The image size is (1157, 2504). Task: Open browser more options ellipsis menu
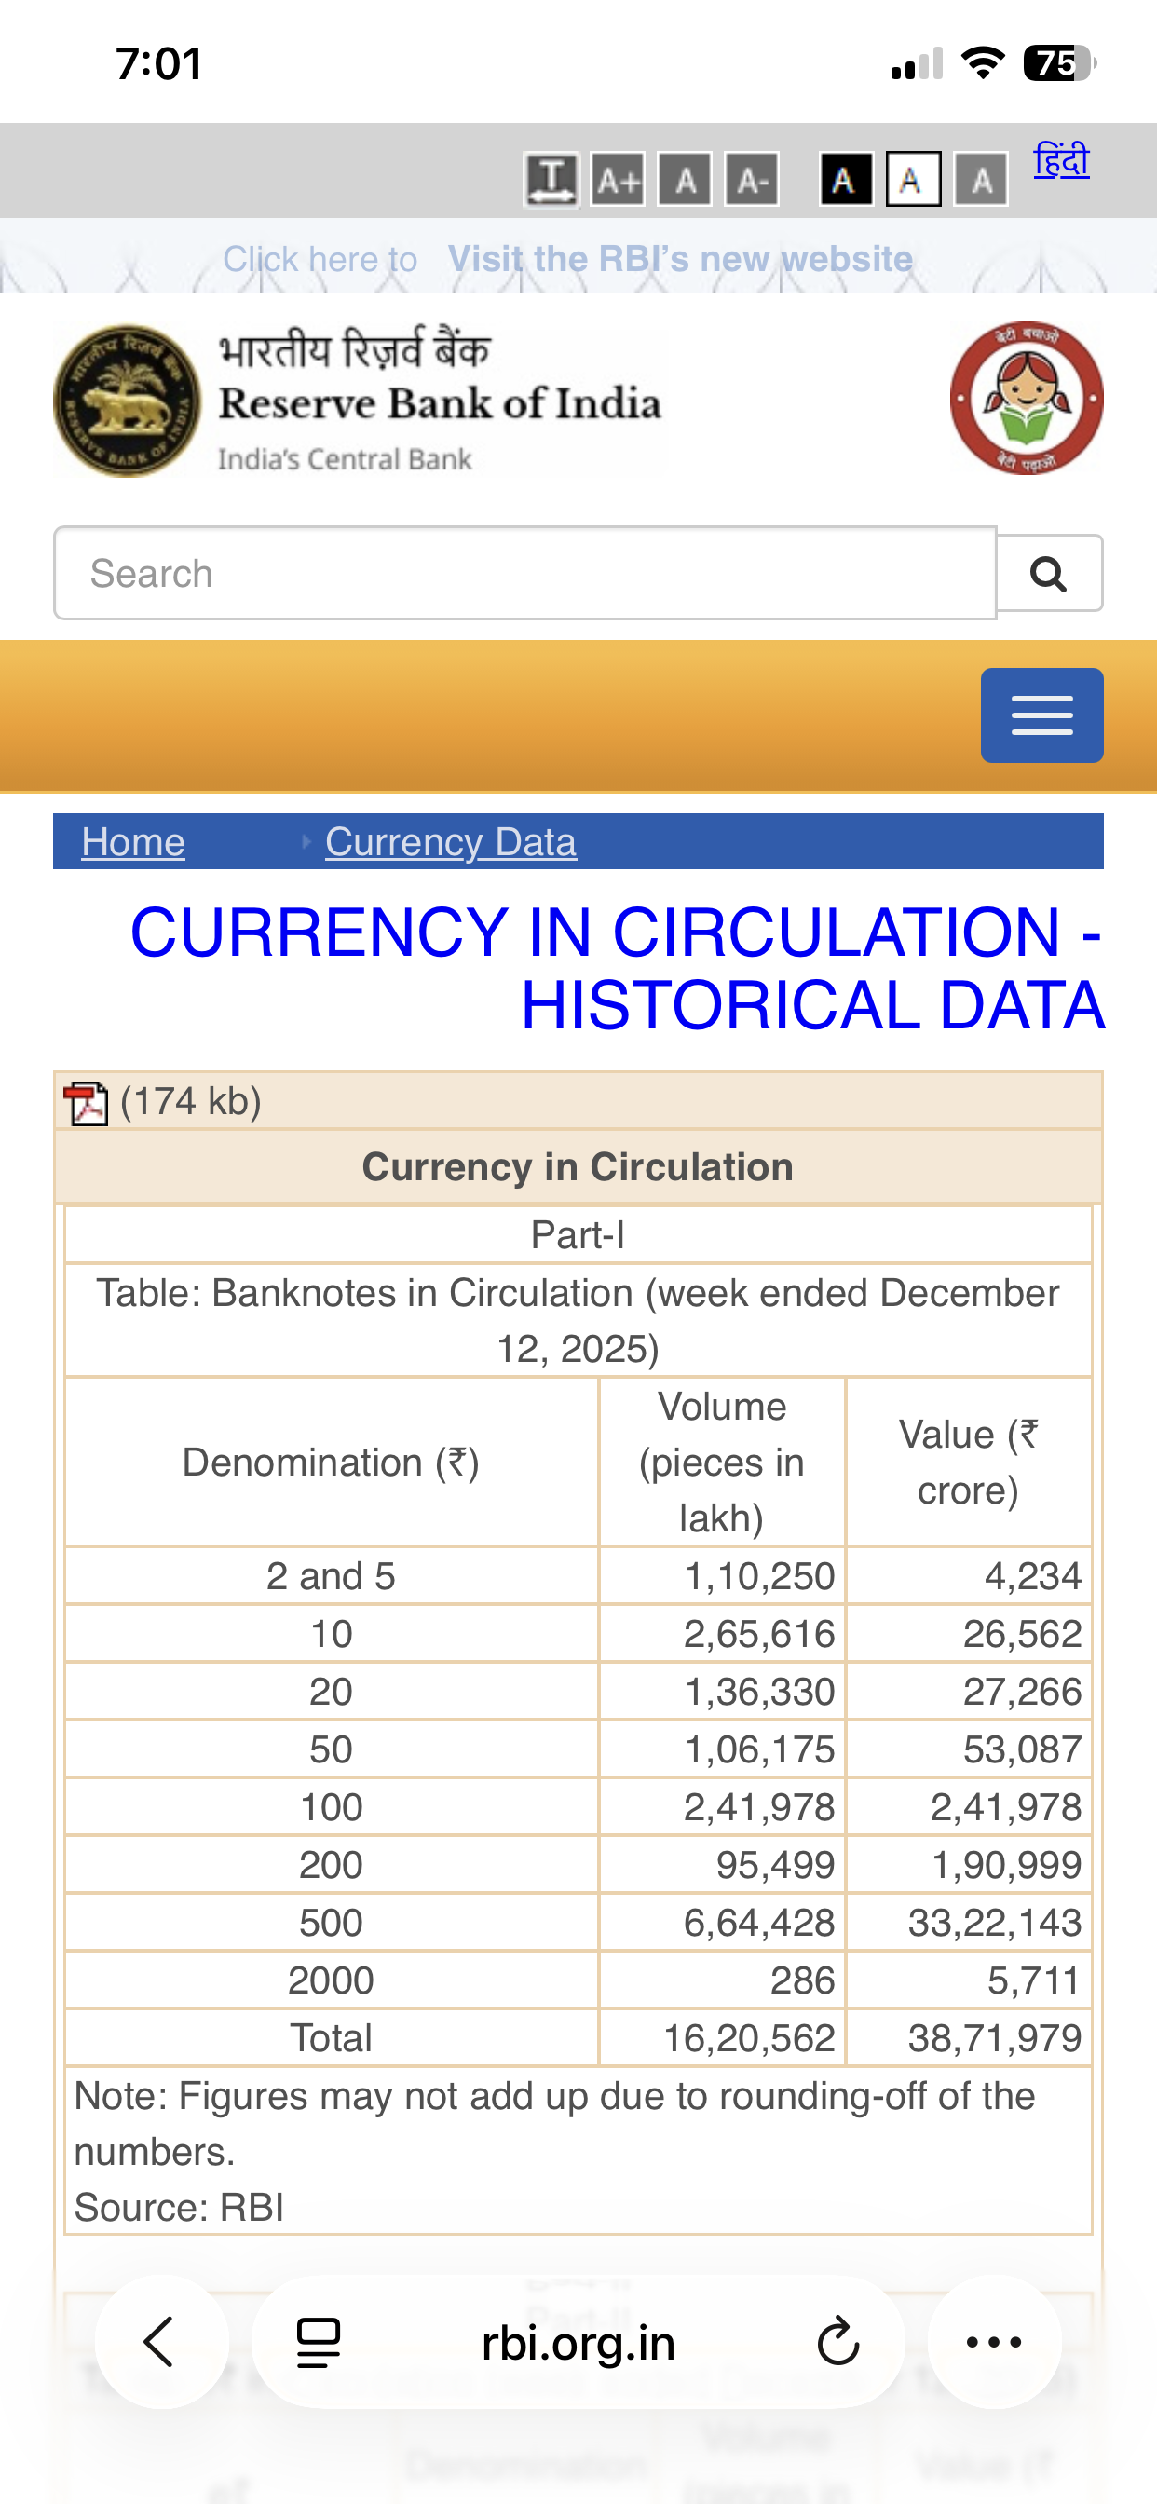(x=994, y=2342)
